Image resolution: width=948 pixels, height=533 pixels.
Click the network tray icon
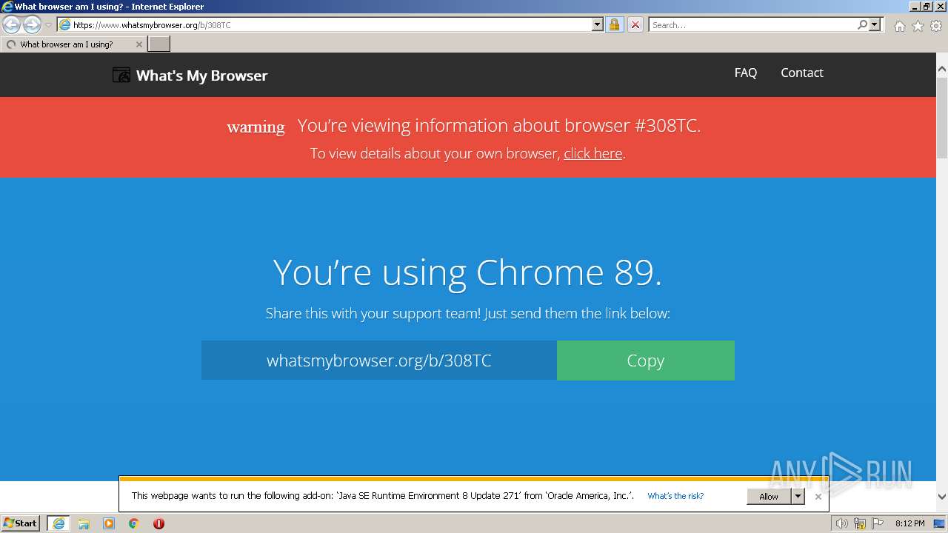point(861,523)
